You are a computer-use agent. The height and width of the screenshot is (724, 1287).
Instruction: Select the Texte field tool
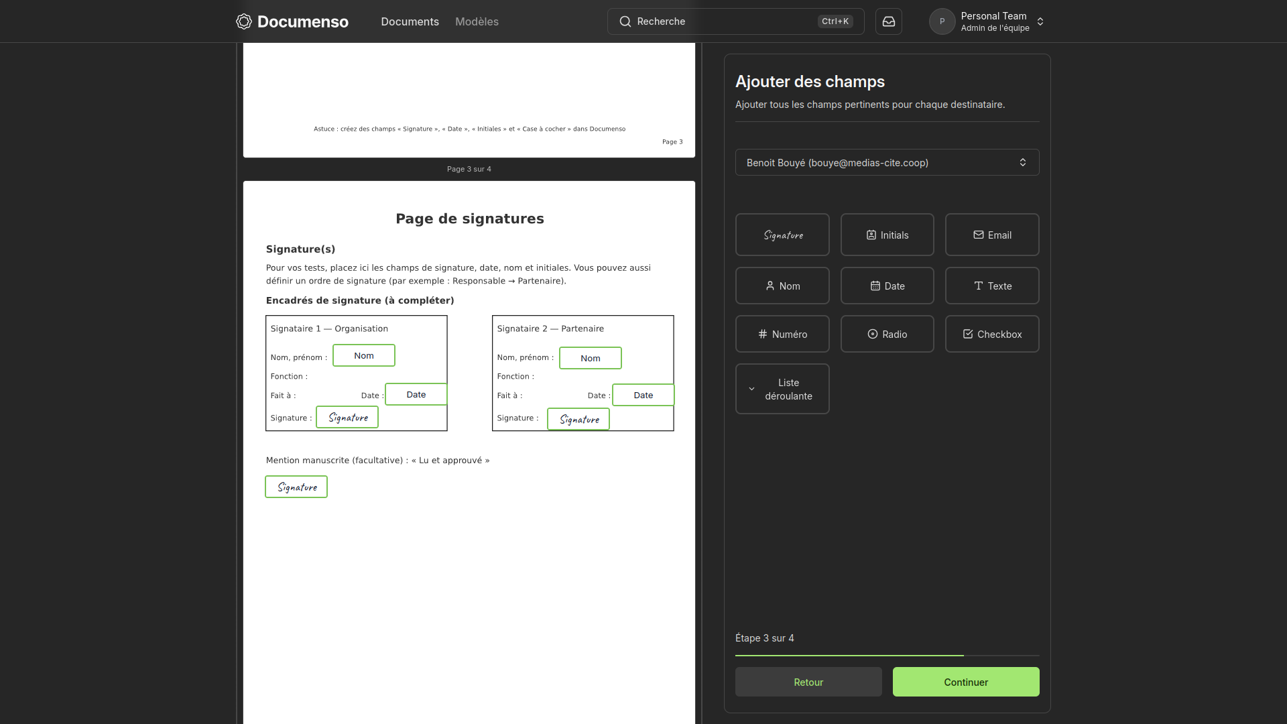point(992,286)
